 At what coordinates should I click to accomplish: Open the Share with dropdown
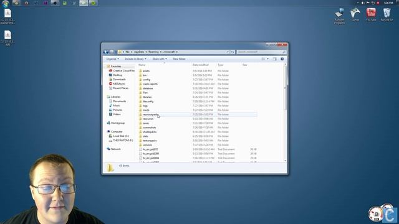(x=160, y=59)
